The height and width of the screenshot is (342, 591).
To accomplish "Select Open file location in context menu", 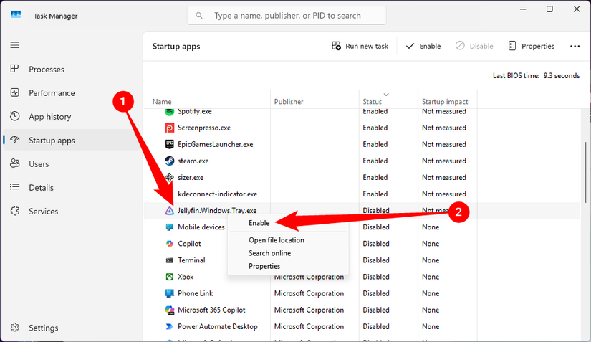I will click(x=277, y=240).
